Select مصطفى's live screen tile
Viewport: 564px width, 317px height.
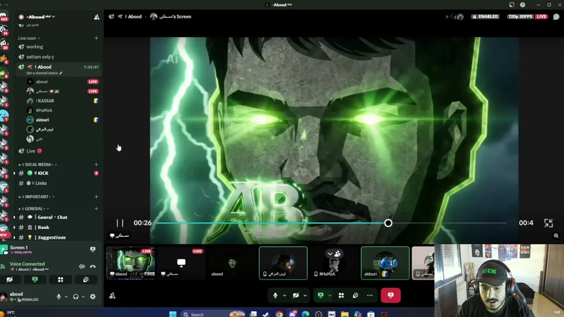tap(181, 263)
